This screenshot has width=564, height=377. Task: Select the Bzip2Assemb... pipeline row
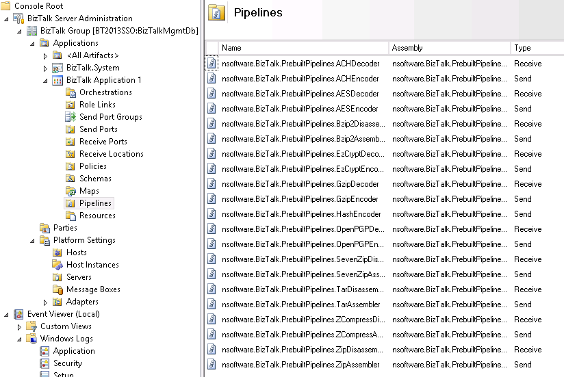(x=384, y=139)
